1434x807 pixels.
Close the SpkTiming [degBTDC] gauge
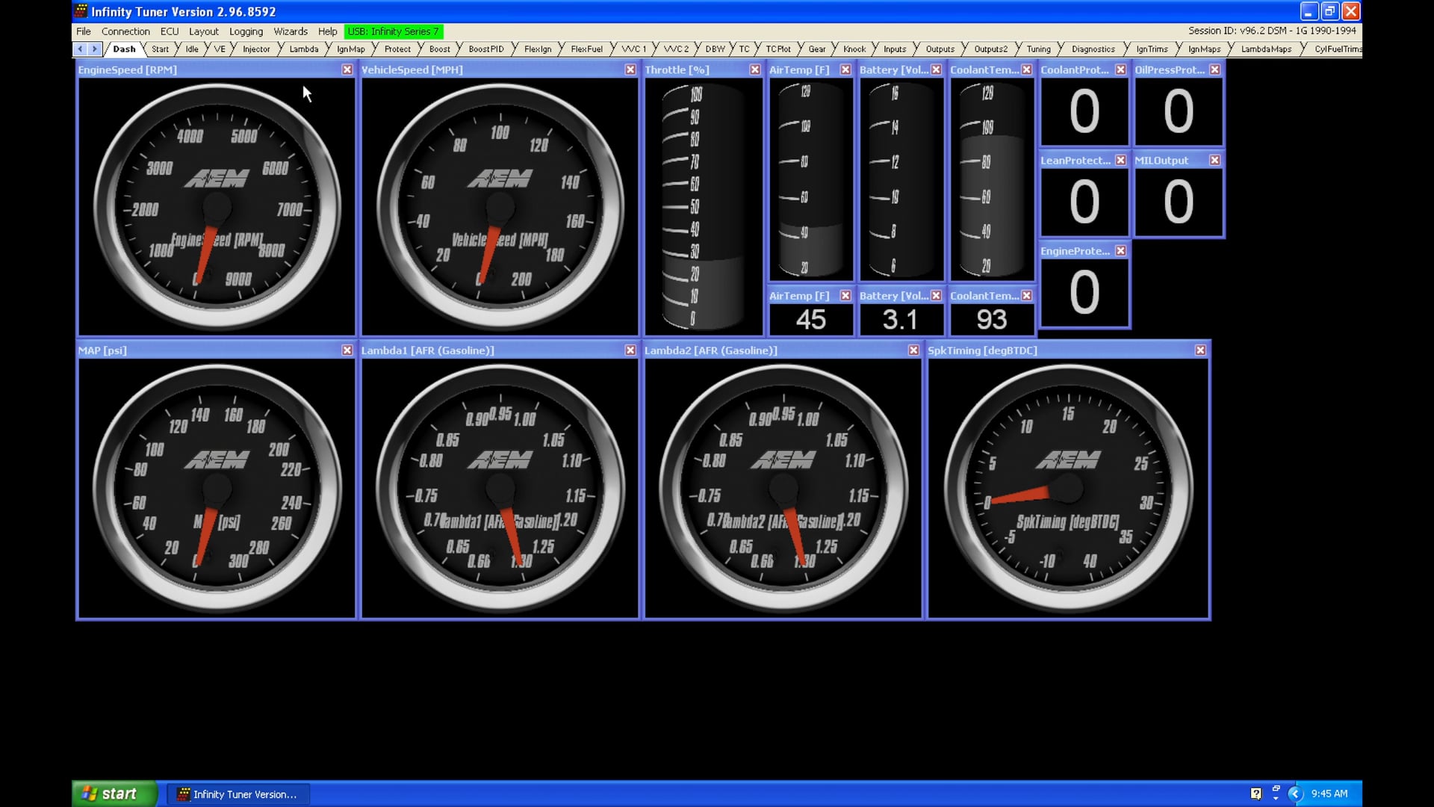(1200, 350)
